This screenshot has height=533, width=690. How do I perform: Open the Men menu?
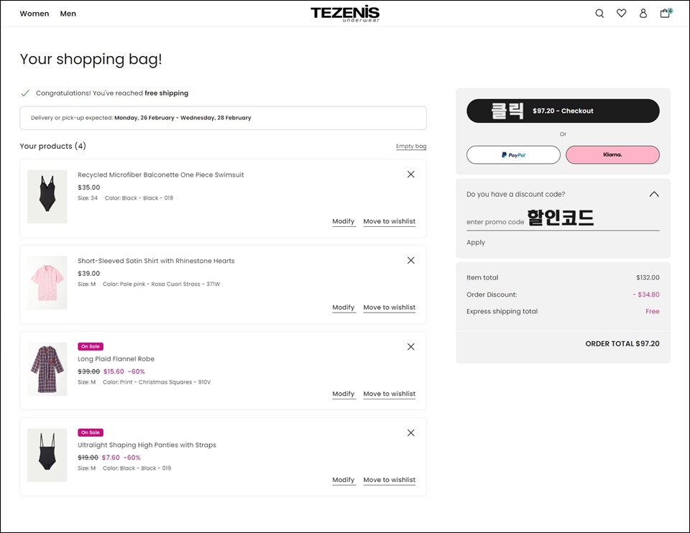68,14
